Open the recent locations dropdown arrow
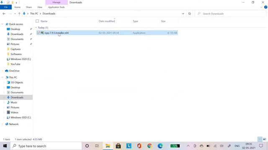The image size is (268, 150). point(15,14)
